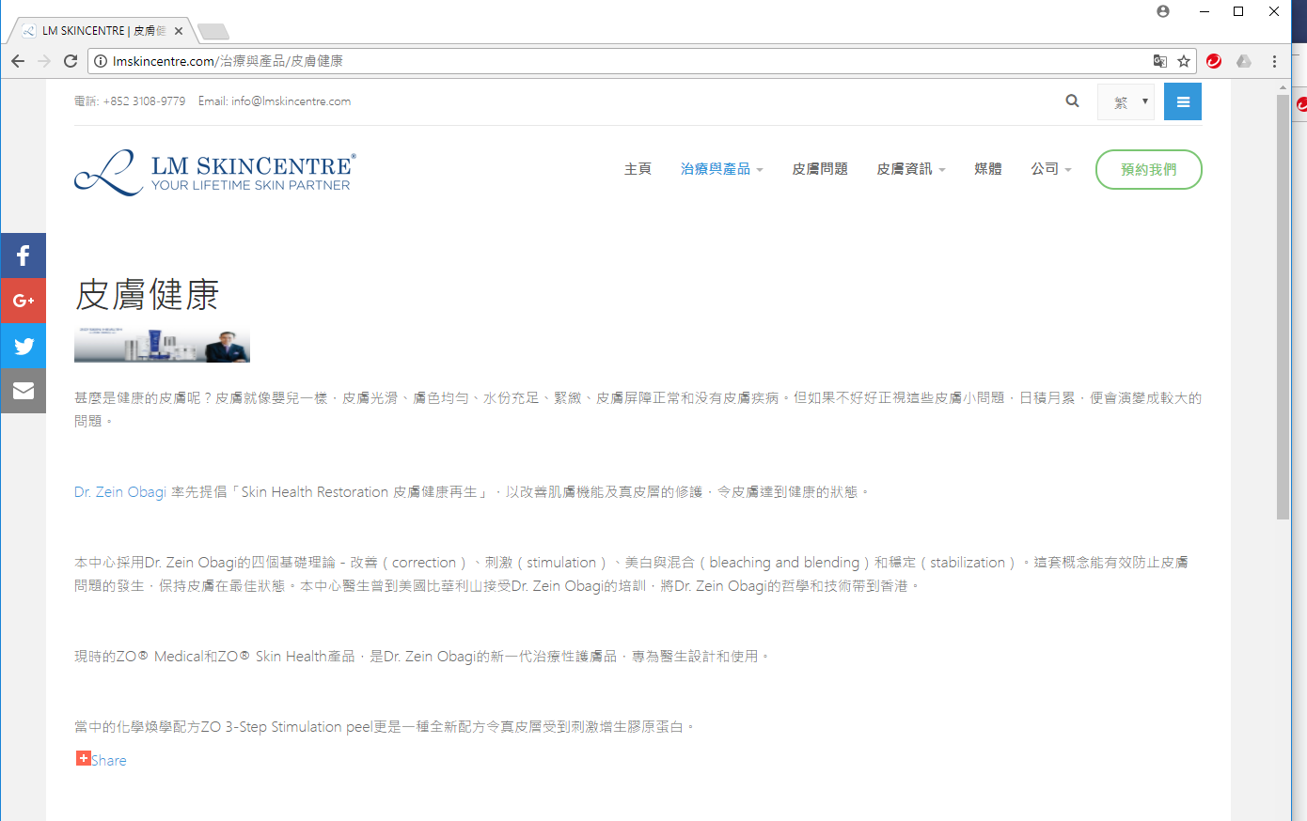Share page via Twitter sidebar icon
1307x821 pixels.
tap(23, 346)
